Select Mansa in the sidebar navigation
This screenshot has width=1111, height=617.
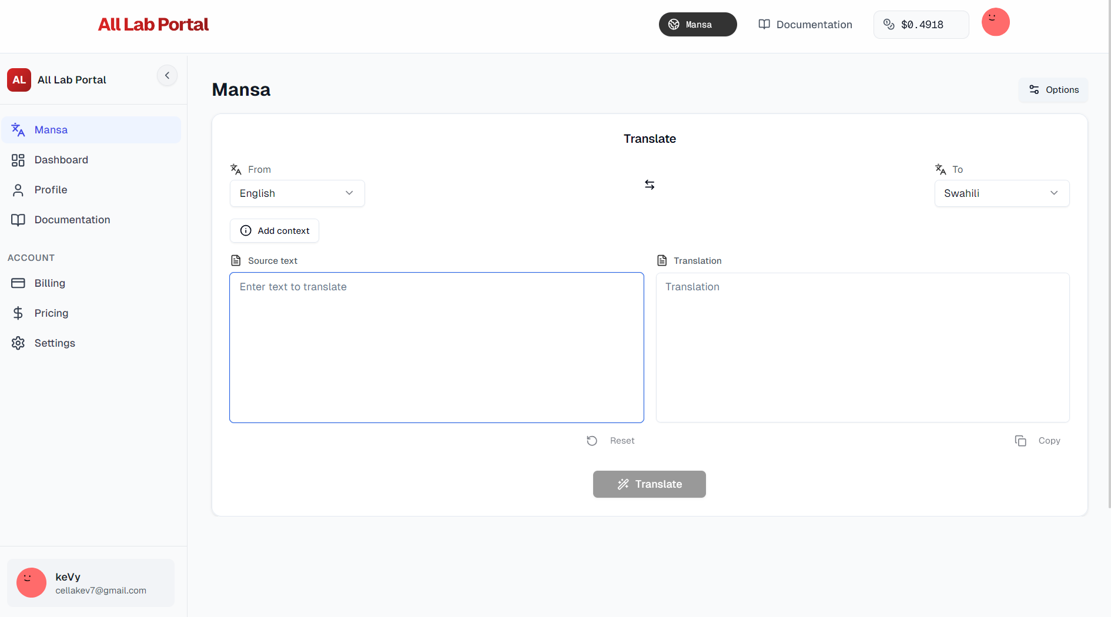[x=51, y=130]
